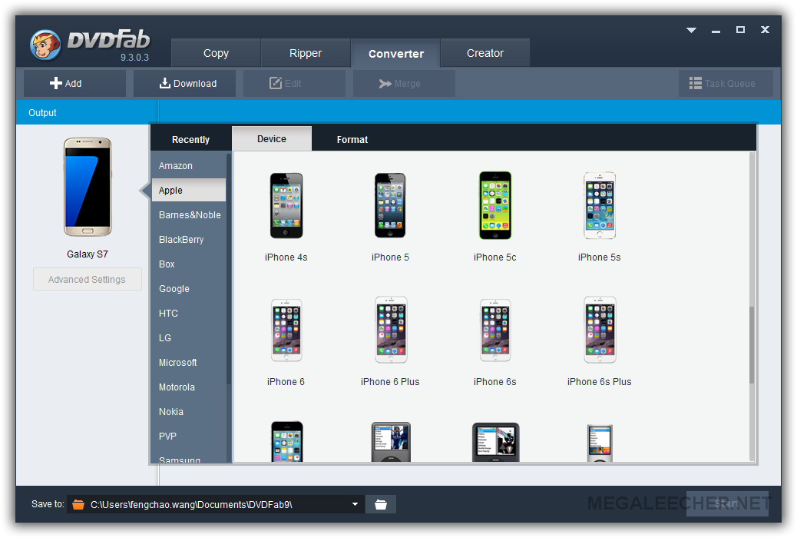Click the orange folder icon beside path

click(78, 504)
